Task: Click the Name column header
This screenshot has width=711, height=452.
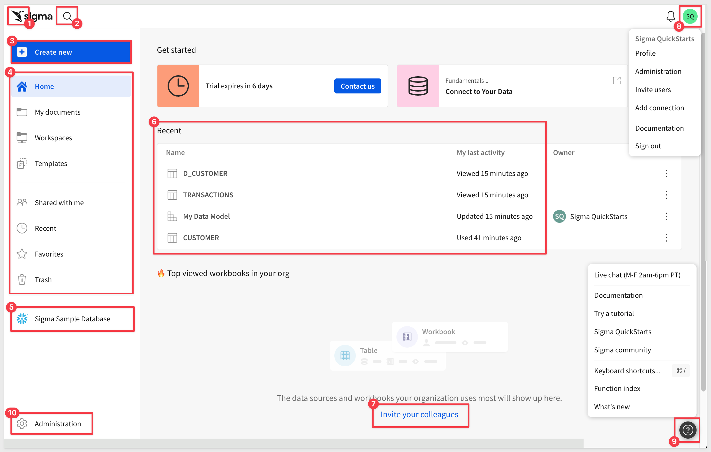Action: 175,152
